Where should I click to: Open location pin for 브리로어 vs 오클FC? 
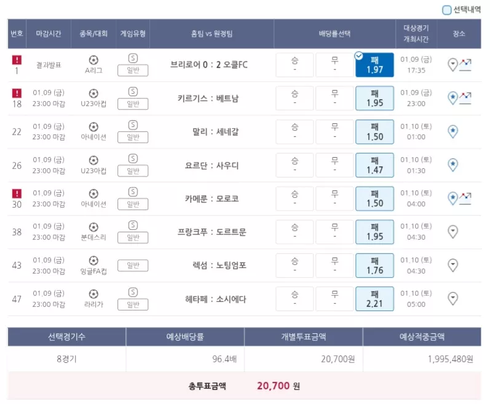(452, 65)
